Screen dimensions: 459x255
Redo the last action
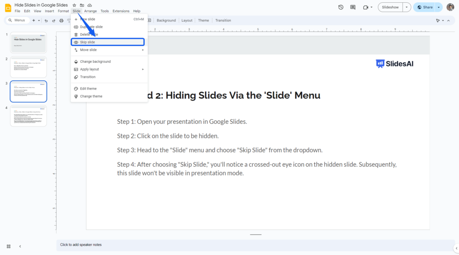[54, 21]
